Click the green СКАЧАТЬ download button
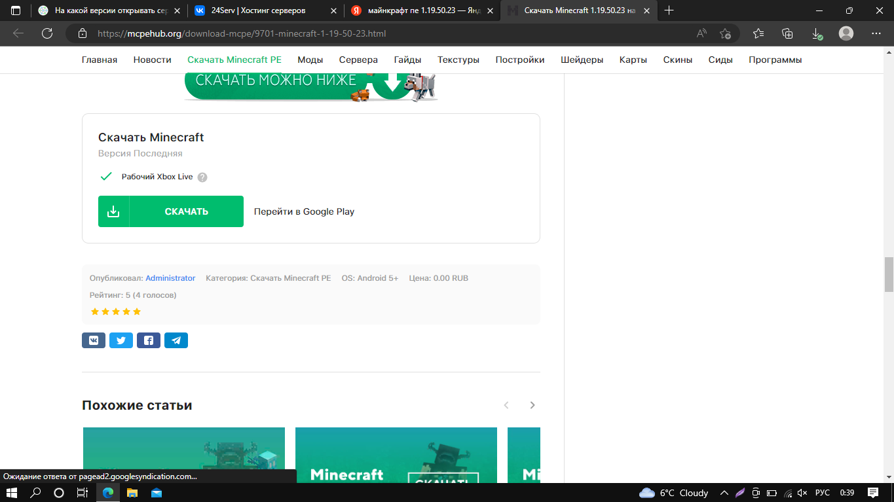This screenshot has width=894, height=502. (x=171, y=211)
